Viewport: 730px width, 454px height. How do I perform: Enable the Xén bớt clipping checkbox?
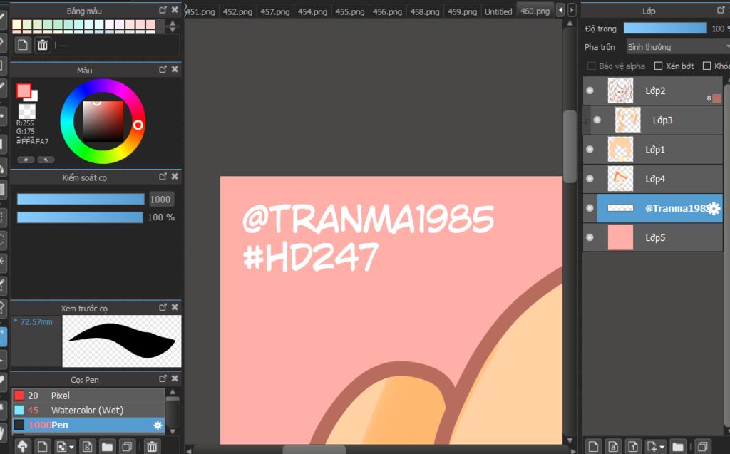point(658,66)
